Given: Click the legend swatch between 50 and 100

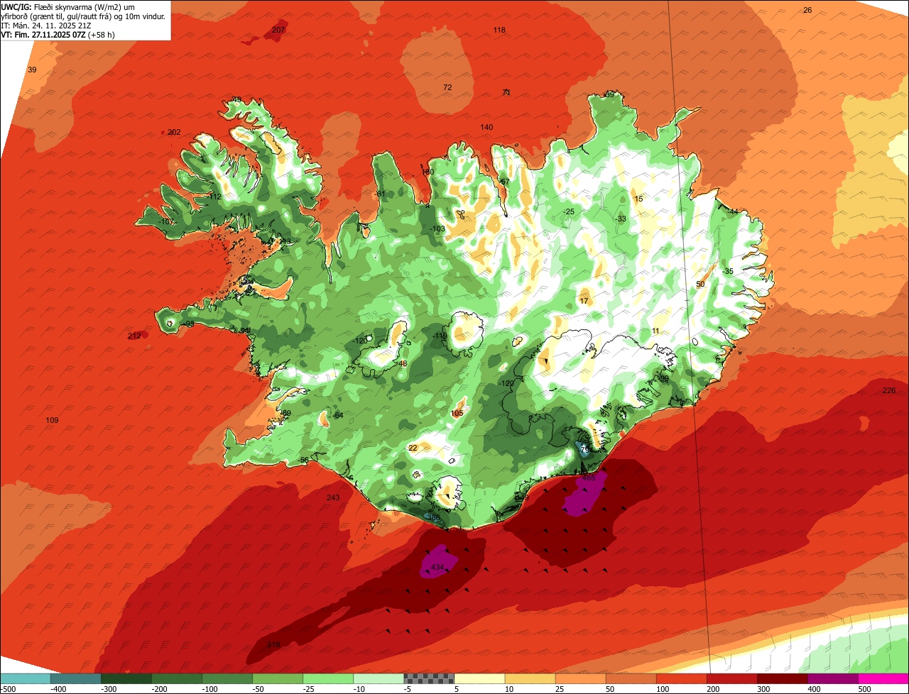Looking at the screenshot, I should 631,678.
